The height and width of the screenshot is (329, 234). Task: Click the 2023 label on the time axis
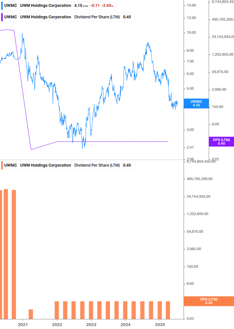[x=91, y=325]
